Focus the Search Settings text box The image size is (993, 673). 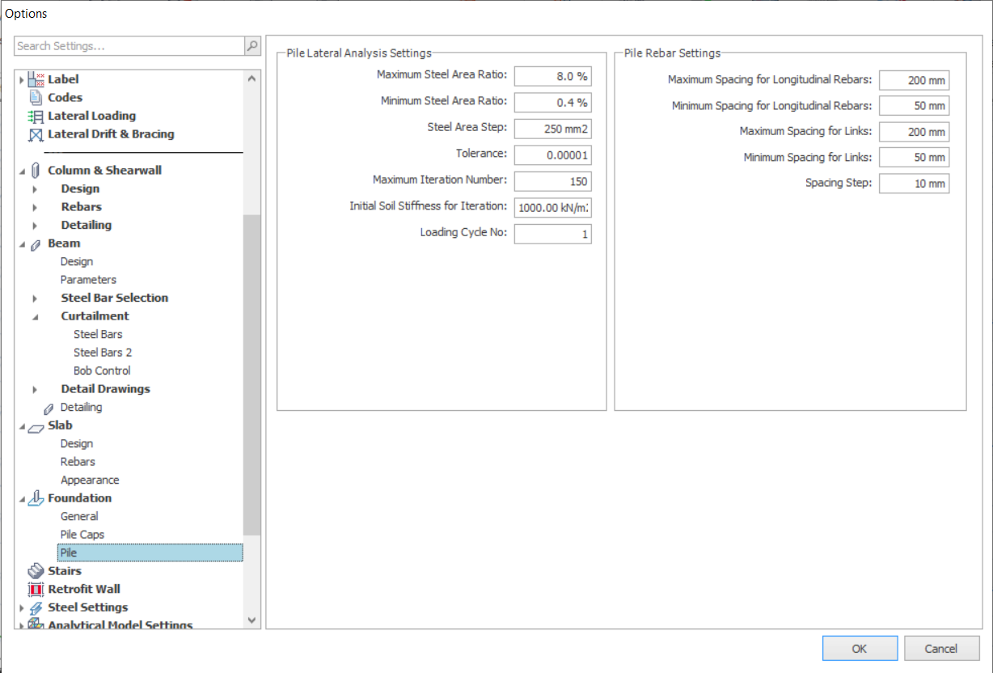coord(129,46)
